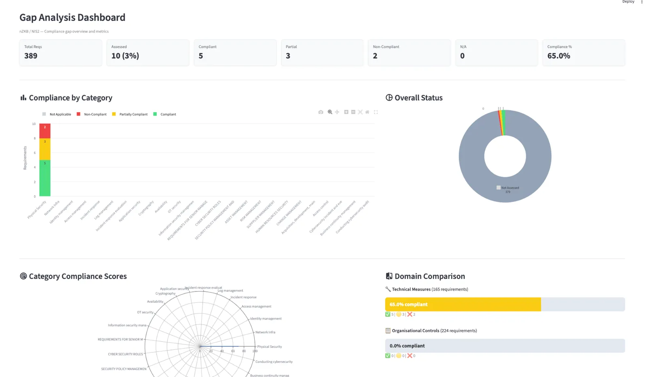This screenshot has height=377, width=646.
Task: Zoom out on the category chart
Action: (353, 112)
